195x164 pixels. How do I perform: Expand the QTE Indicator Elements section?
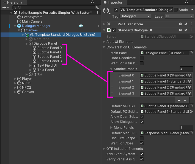click(104, 149)
